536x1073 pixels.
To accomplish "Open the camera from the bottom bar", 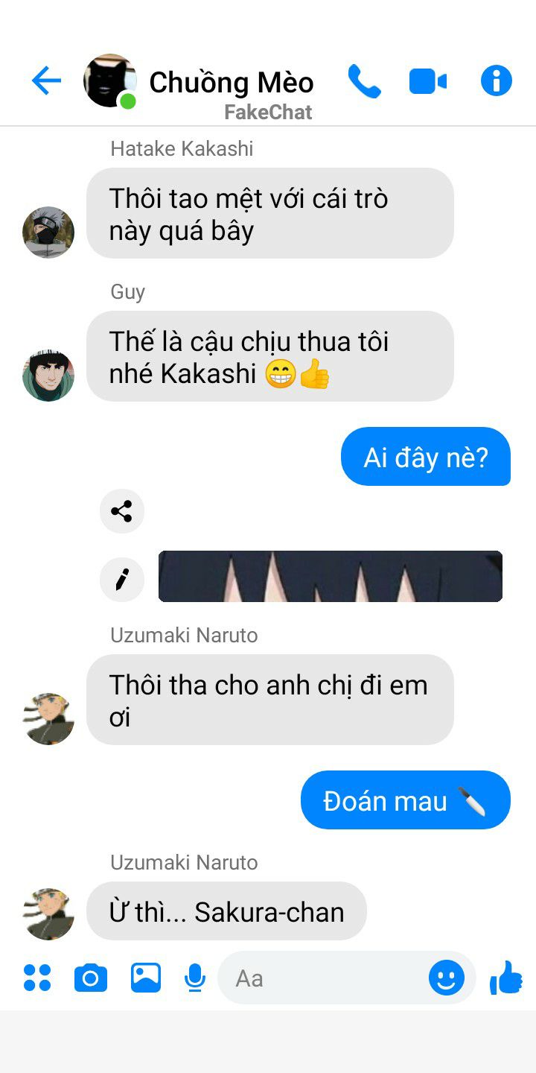I will [91, 978].
